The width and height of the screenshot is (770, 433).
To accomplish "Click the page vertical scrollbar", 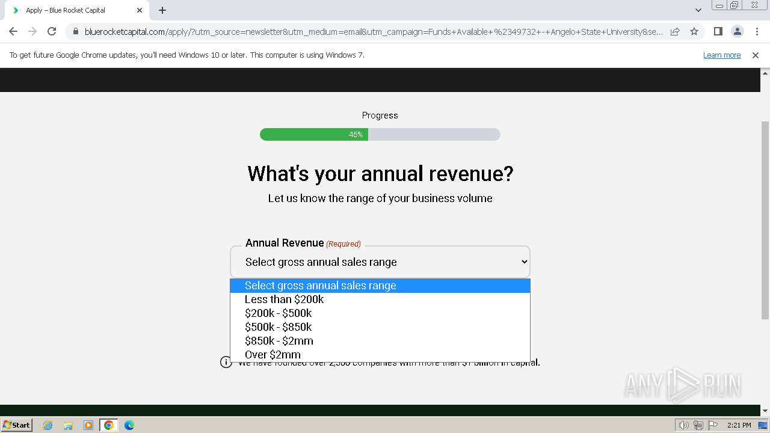I will click(765, 220).
